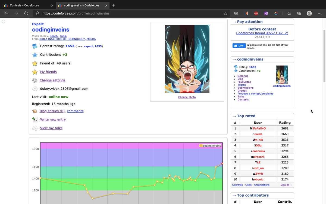Open a new browser tab with plus
326x204 pixels.
114,5
